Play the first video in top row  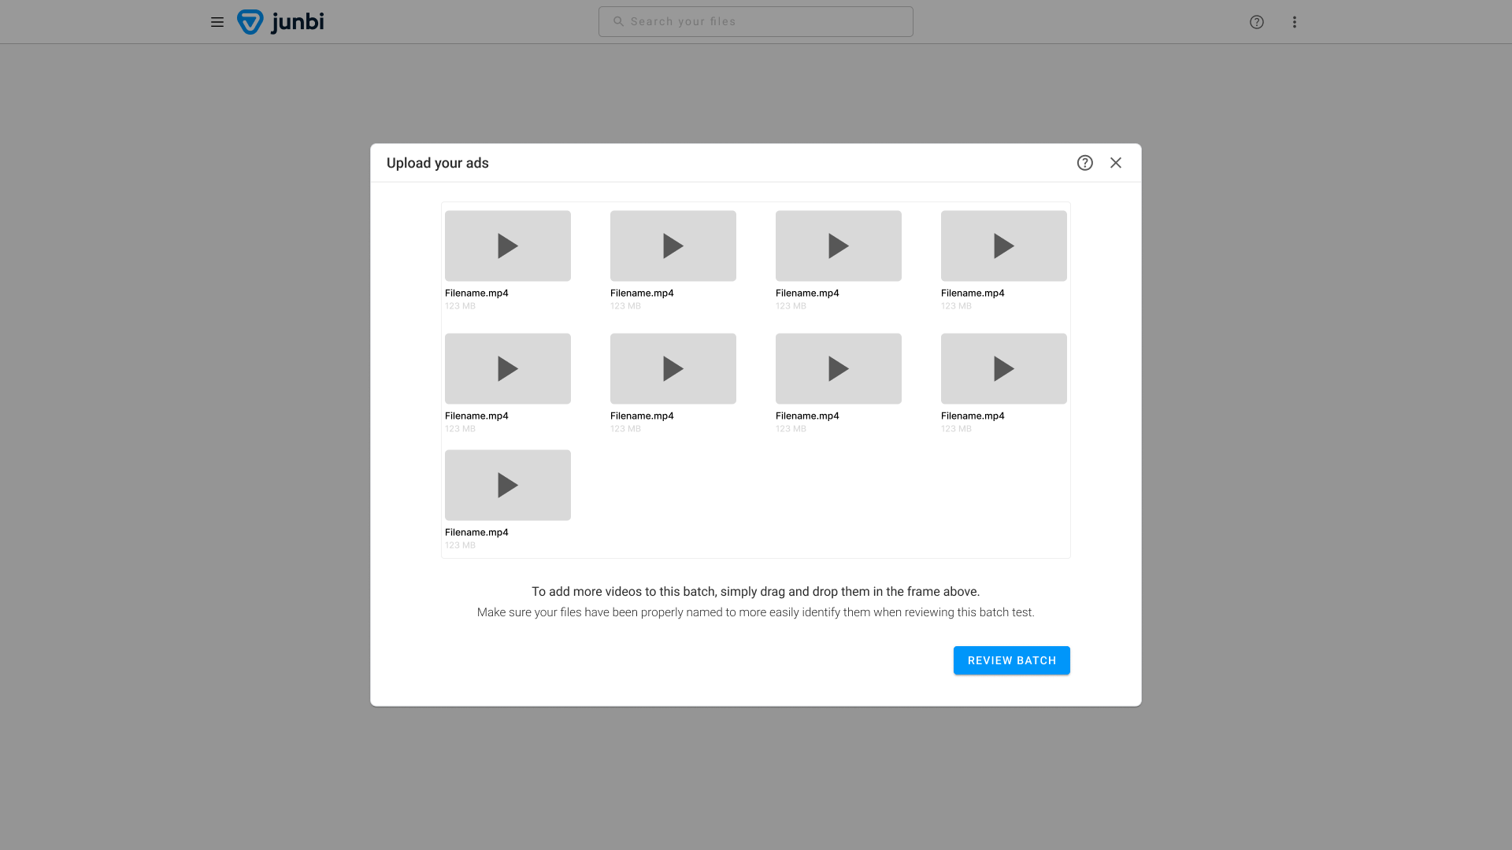coord(508,246)
